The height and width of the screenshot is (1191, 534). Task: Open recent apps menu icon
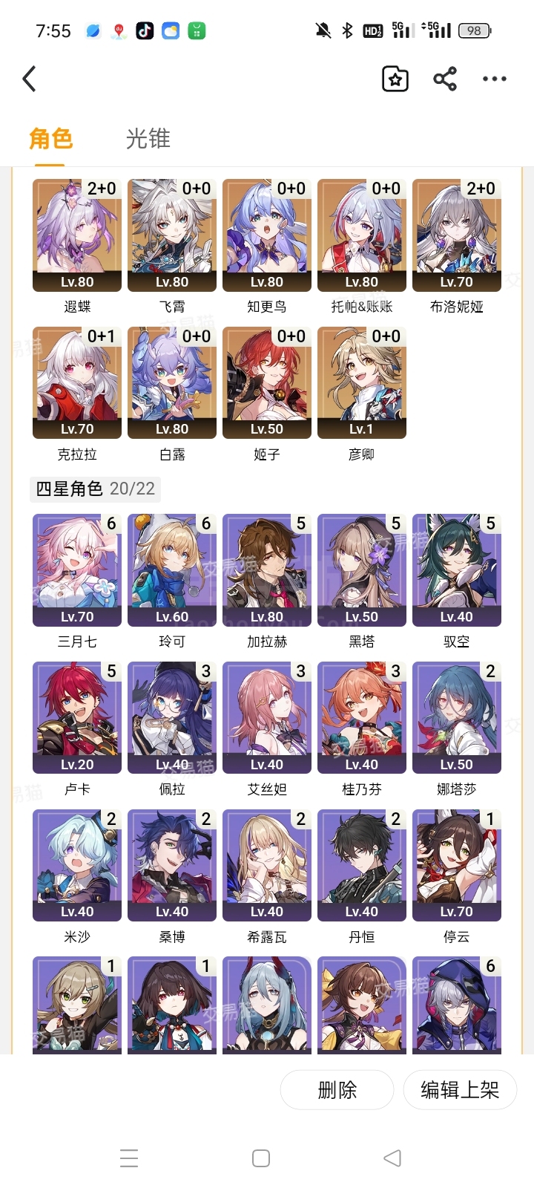(129, 1158)
